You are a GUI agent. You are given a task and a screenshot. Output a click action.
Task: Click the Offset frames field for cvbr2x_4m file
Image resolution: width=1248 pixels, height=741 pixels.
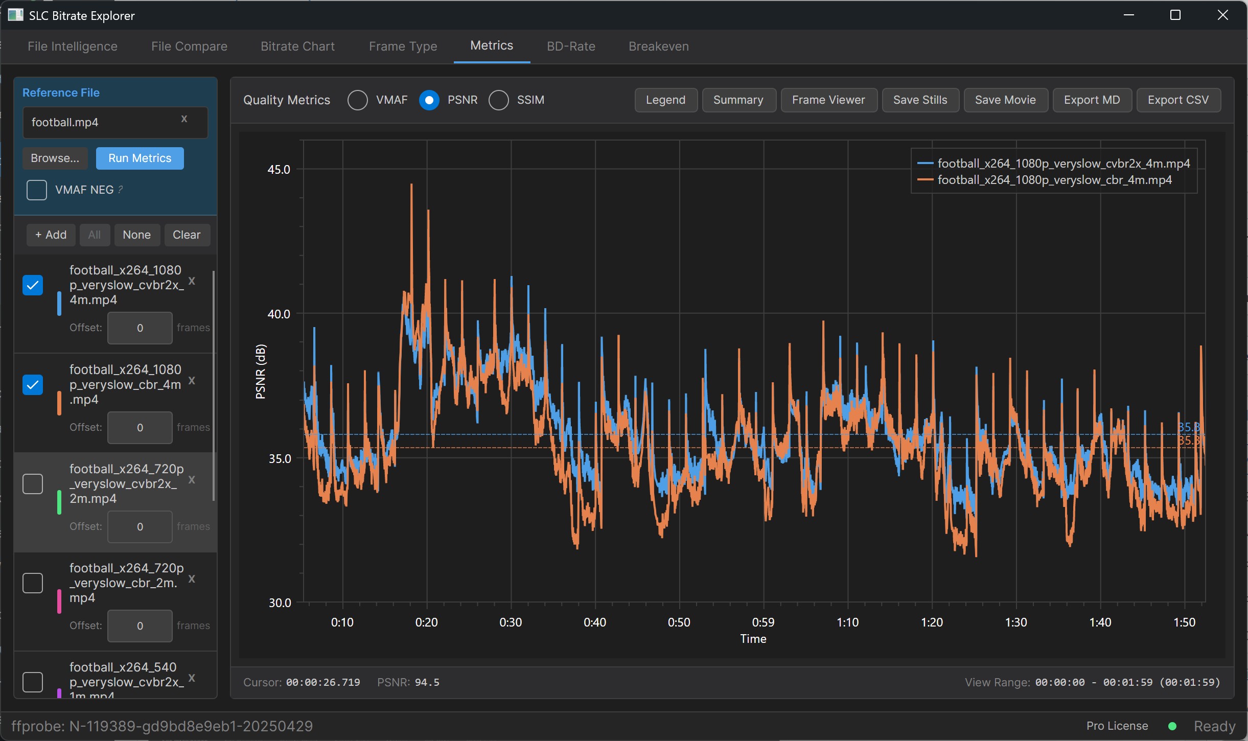pos(140,328)
